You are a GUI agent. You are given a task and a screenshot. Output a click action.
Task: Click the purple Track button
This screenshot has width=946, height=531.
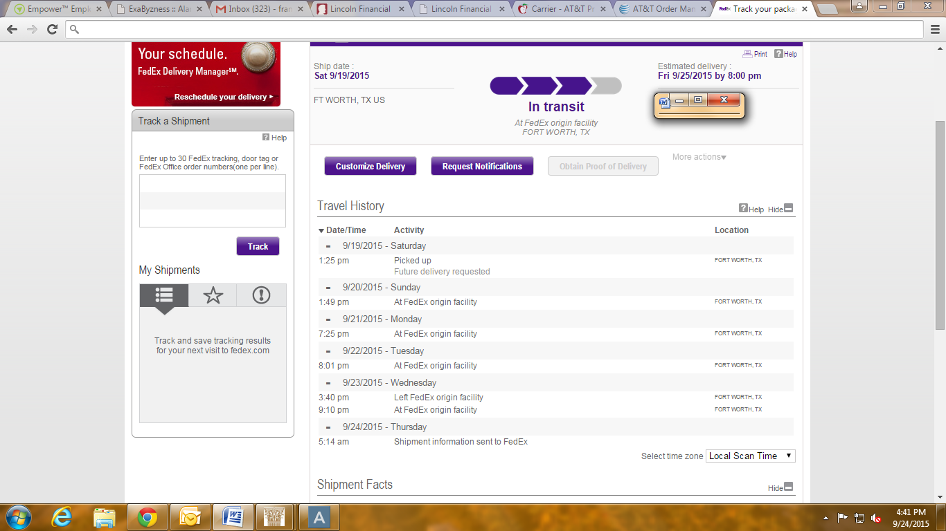[258, 246]
